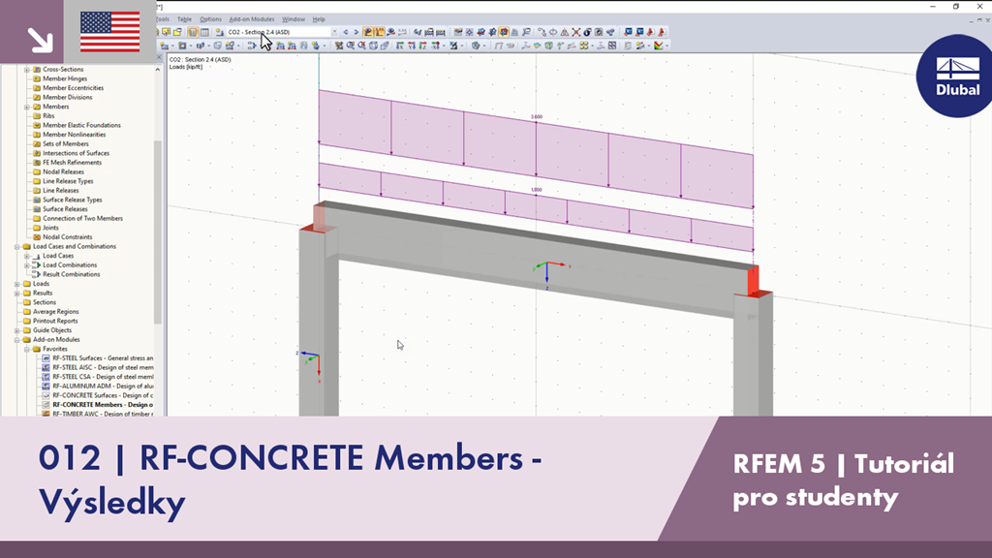Click the red triangle warning icon
992x558 pixels.
click(x=565, y=32)
